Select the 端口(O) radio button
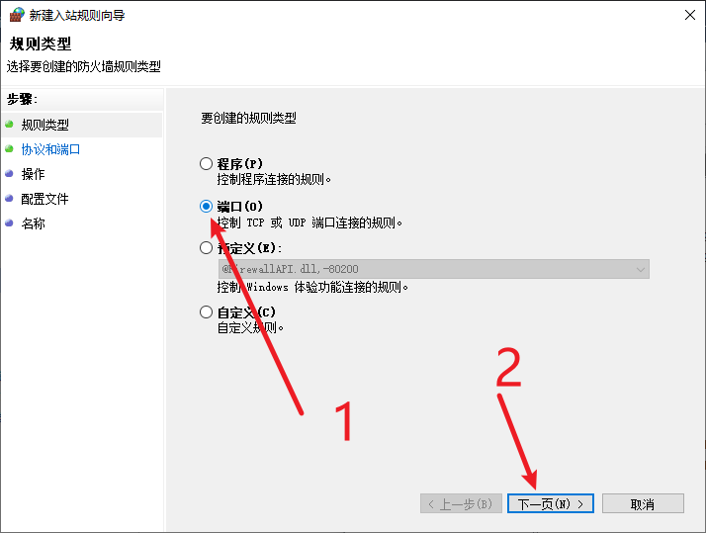The image size is (706, 533). pos(207,206)
